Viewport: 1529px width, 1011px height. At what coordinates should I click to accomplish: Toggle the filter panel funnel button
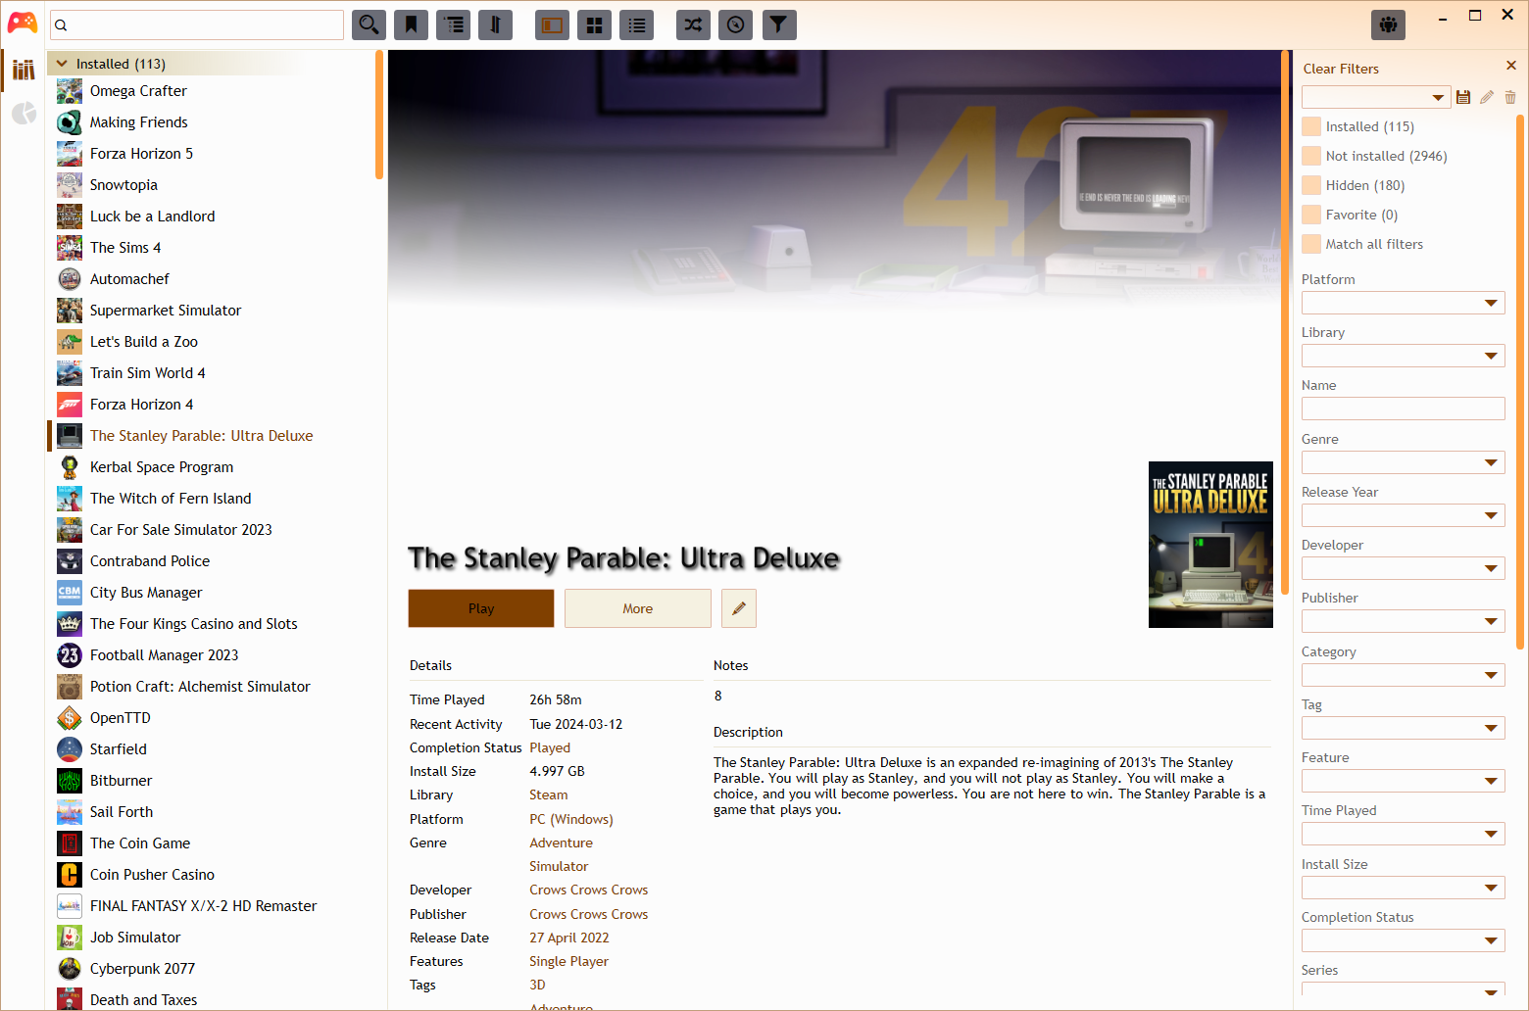tap(778, 24)
